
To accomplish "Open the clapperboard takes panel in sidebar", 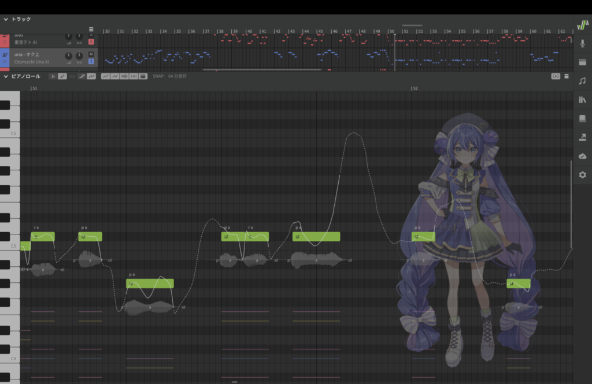I will (583, 62).
